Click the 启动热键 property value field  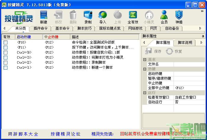click(189, 74)
